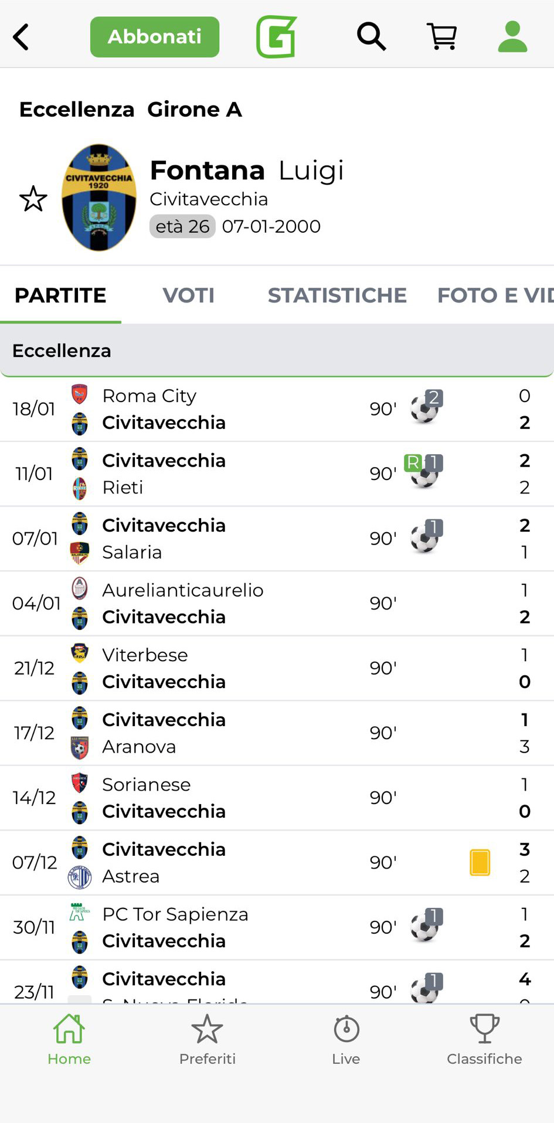Open Classifiche trophy in bottom bar
The width and height of the screenshot is (554, 1123).
click(x=484, y=1040)
